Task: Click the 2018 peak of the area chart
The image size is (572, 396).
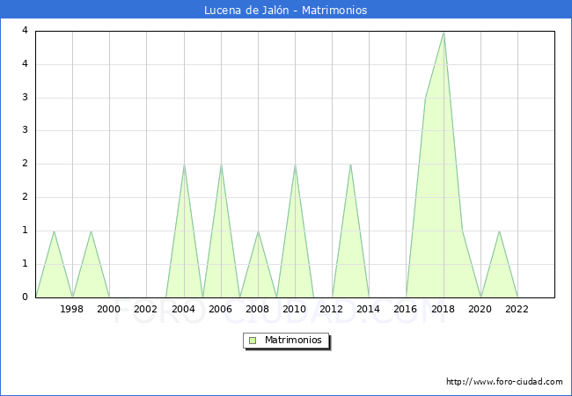Action: coord(444,33)
